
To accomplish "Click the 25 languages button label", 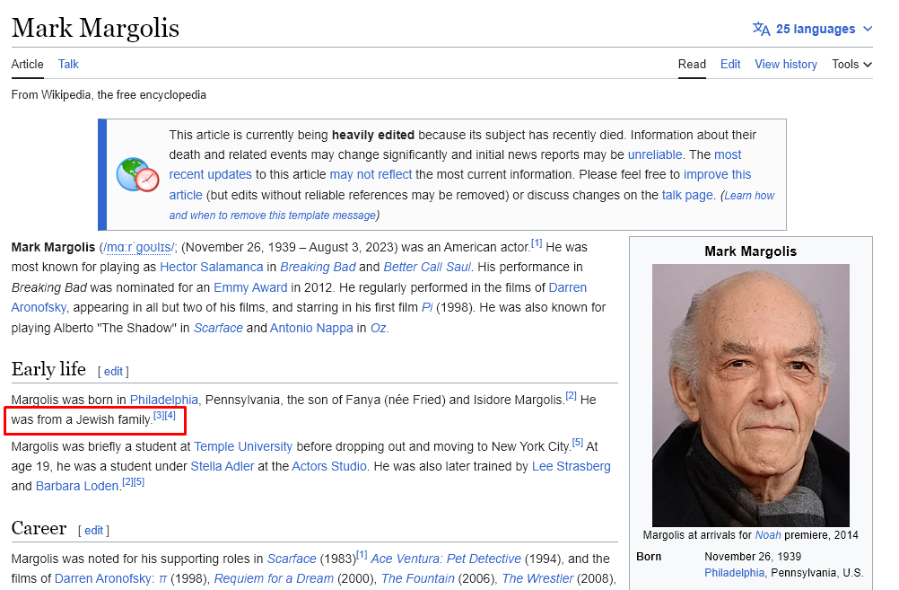I will [x=816, y=29].
